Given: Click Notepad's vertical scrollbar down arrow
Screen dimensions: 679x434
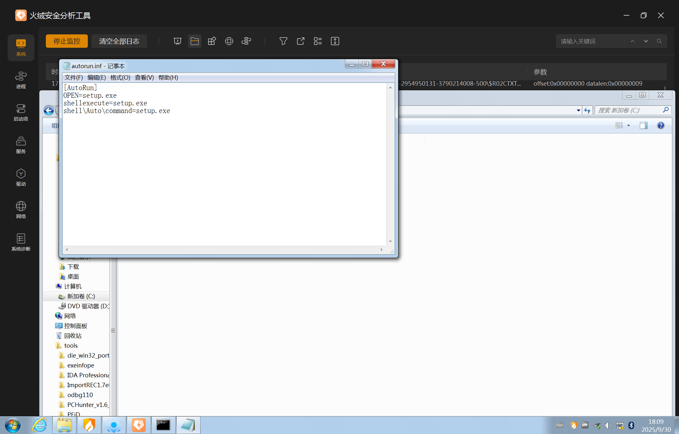Looking at the screenshot, I should point(390,241).
